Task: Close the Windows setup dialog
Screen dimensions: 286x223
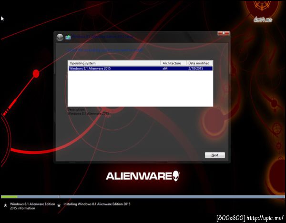Action: point(224,33)
